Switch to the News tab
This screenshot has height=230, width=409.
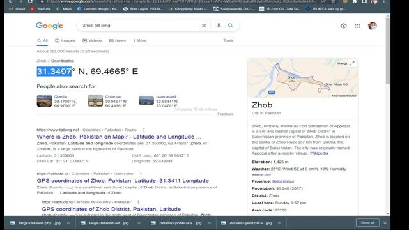pyautogui.click(x=118, y=40)
